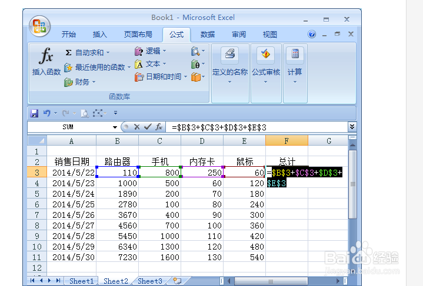This screenshot has height=286, width=423.
Task: Open the Office Button menu
Action: coord(39,26)
